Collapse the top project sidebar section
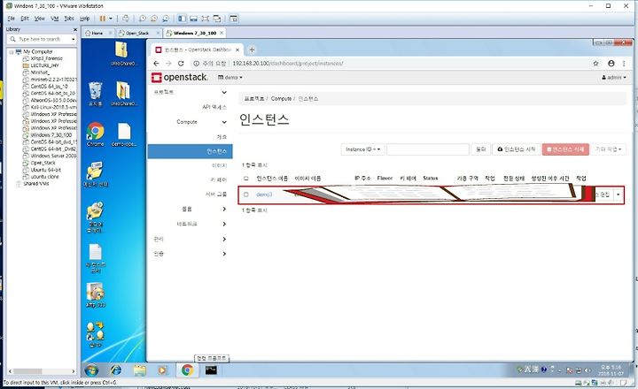 click(224, 92)
